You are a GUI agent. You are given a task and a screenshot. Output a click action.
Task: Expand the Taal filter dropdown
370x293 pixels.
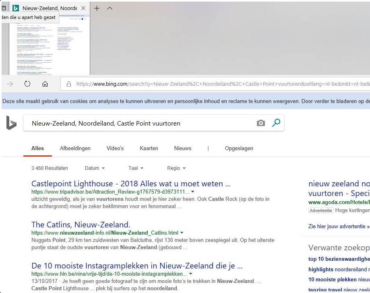click(x=136, y=168)
